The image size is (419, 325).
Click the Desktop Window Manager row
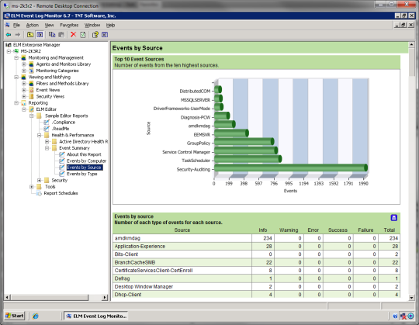point(256,286)
